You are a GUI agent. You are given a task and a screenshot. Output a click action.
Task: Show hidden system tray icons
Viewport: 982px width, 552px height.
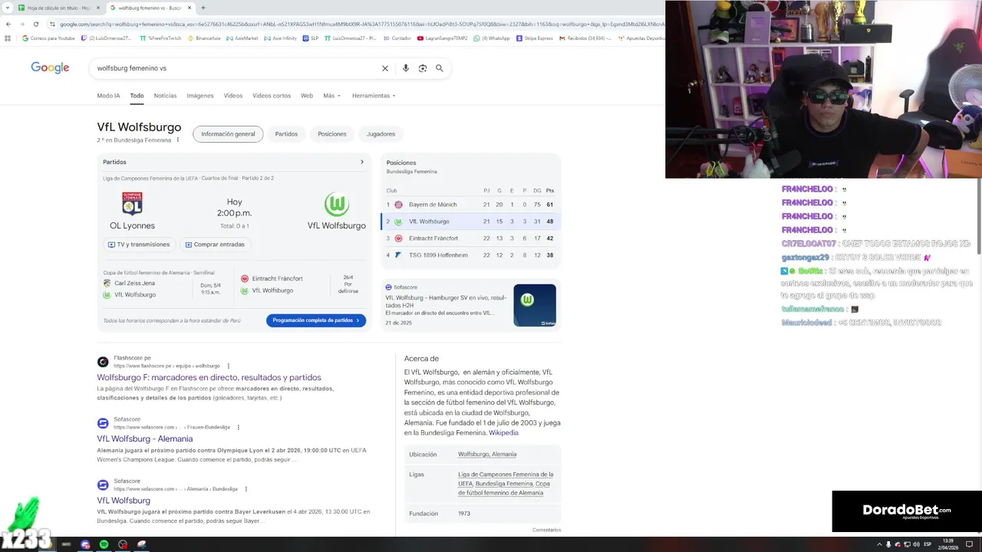click(879, 544)
